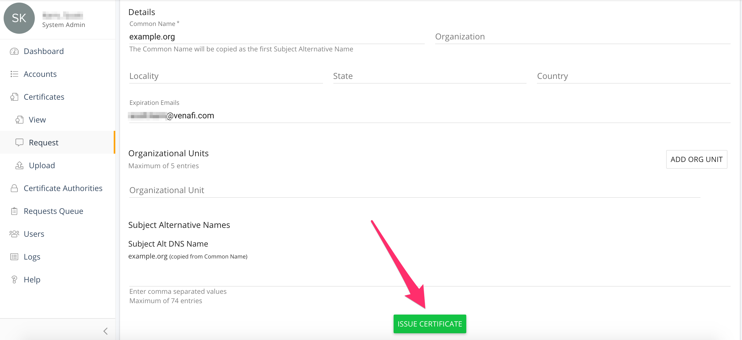Click the Certificates ribbon icon

14,97
